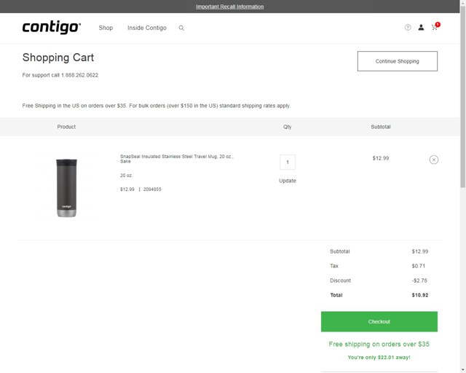Open the account profile icon
The height and width of the screenshot is (373, 466).
[421, 28]
